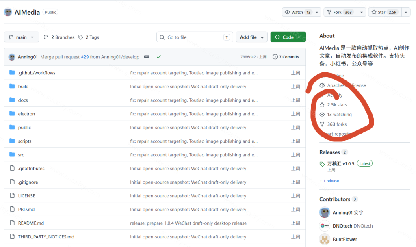Image resolution: width=416 pixels, height=247 pixels.
Task: Expand the dropdown arrow next to Watch
Action: click(x=317, y=12)
